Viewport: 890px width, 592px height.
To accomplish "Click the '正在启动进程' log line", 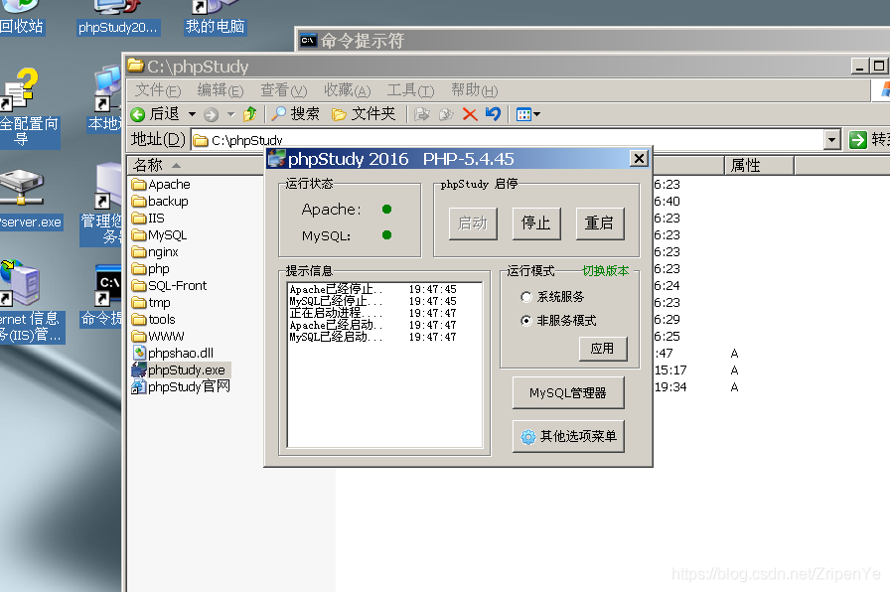I will coord(372,313).
